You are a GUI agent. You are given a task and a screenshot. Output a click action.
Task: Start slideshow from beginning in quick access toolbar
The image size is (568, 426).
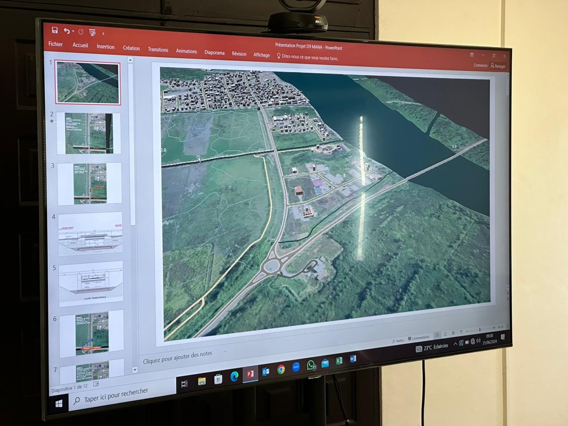pyautogui.click(x=92, y=32)
